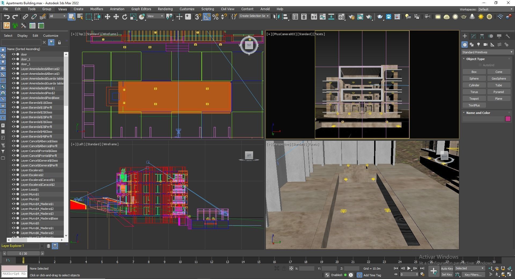Open the key filter 'Selected' dropdown
This screenshot has height=279, width=515.
pos(469,268)
